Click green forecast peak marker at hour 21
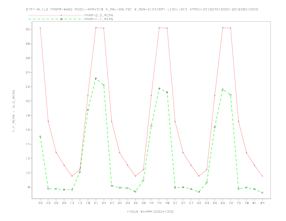 (x=96, y=78)
